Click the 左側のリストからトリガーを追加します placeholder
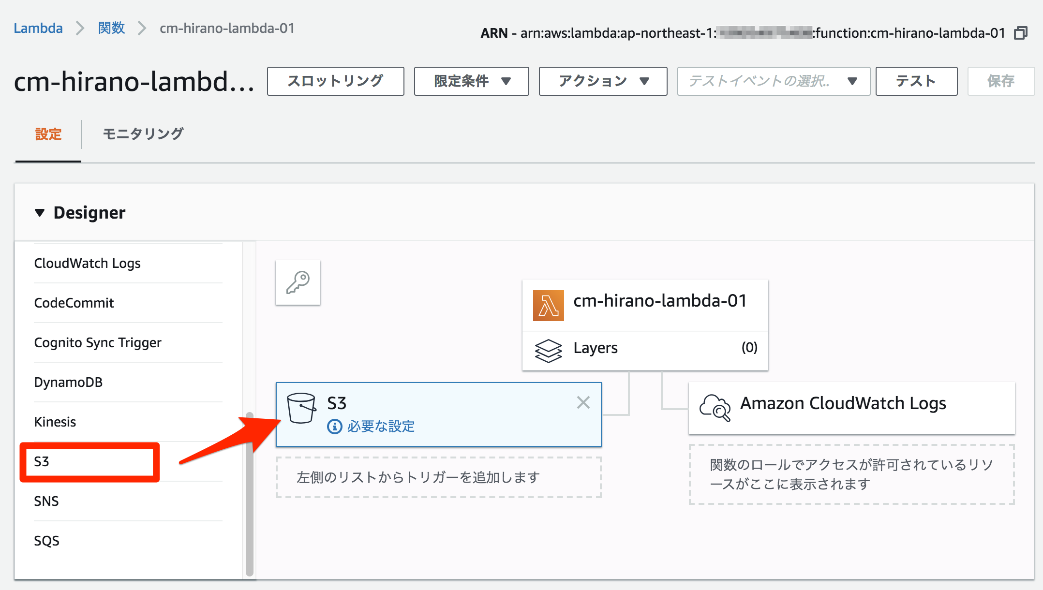The height and width of the screenshot is (590, 1043). coord(439,477)
